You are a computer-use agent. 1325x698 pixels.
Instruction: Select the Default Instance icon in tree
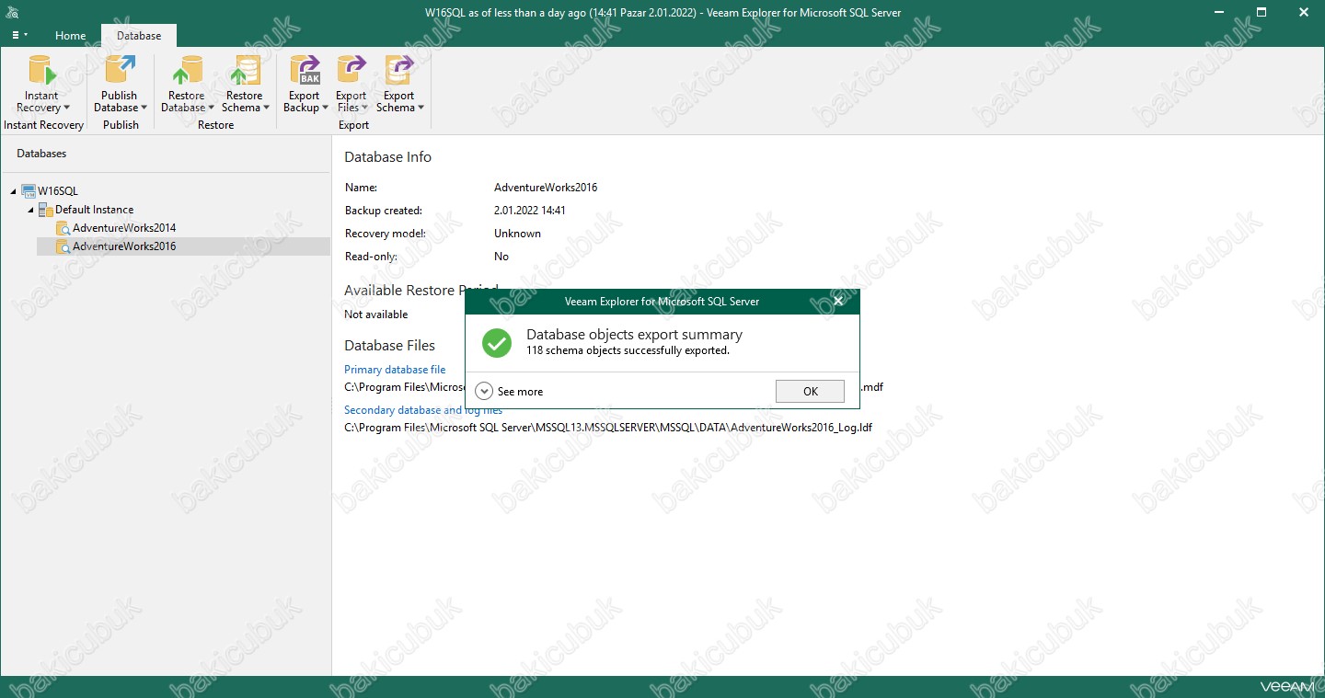point(46,210)
